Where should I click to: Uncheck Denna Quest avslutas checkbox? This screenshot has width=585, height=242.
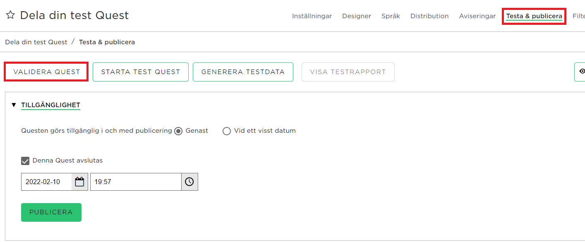[x=25, y=161]
